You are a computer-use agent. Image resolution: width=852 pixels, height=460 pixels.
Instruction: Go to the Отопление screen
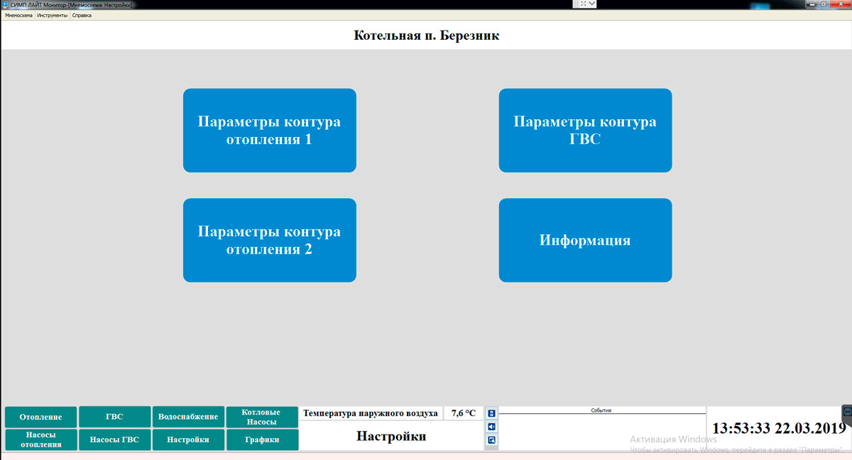point(40,417)
